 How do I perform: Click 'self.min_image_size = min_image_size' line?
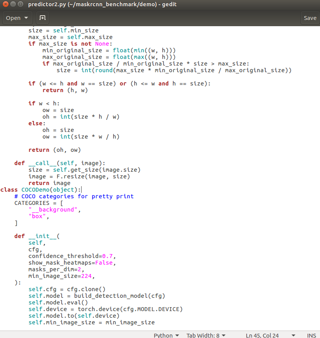point(92,322)
